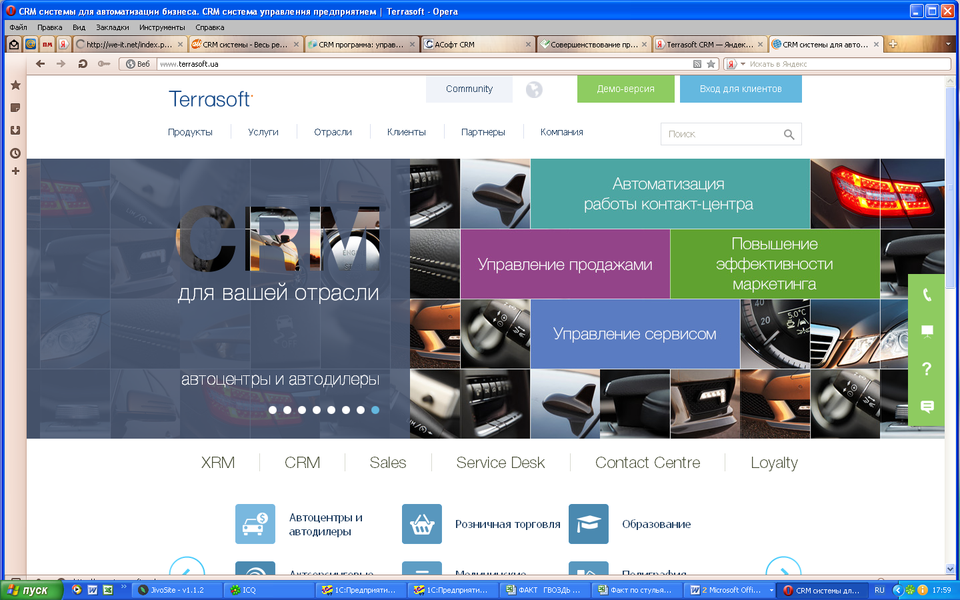Select the last blue carousel dot
Screen dimensions: 960x600
point(375,410)
